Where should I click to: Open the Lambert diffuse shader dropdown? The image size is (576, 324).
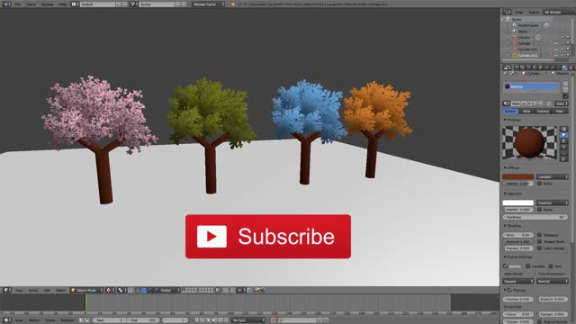coord(552,176)
